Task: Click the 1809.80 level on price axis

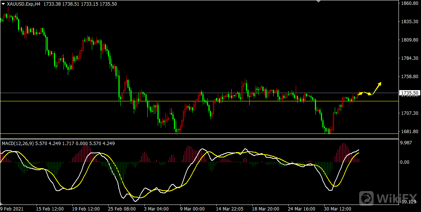Action: pyautogui.click(x=409, y=40)
